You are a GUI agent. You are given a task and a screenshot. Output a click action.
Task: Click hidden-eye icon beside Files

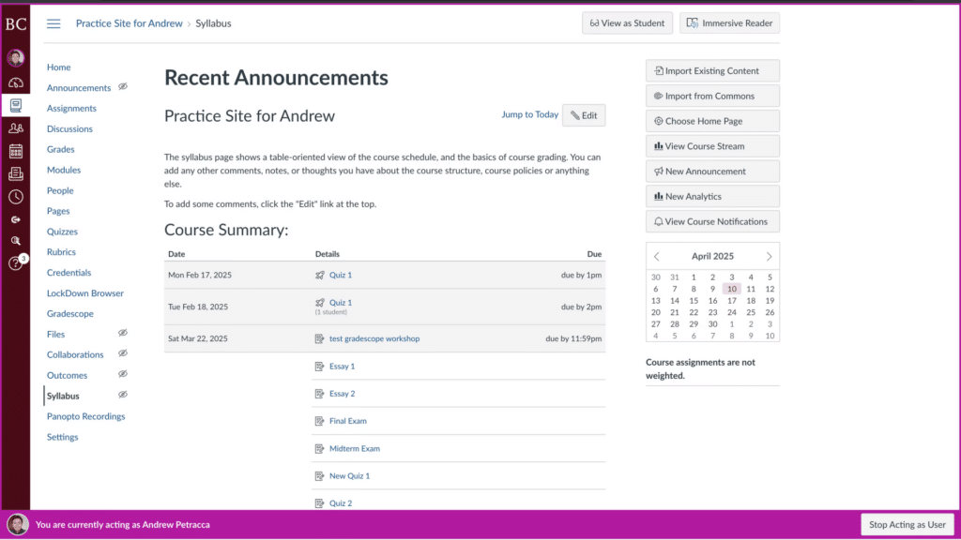pyautogui.click(x=123, y=333)
